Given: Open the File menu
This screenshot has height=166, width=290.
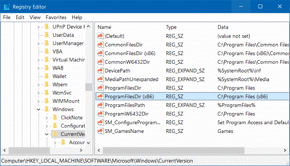Looking at the screenshot, I should [x=7, y=17].
